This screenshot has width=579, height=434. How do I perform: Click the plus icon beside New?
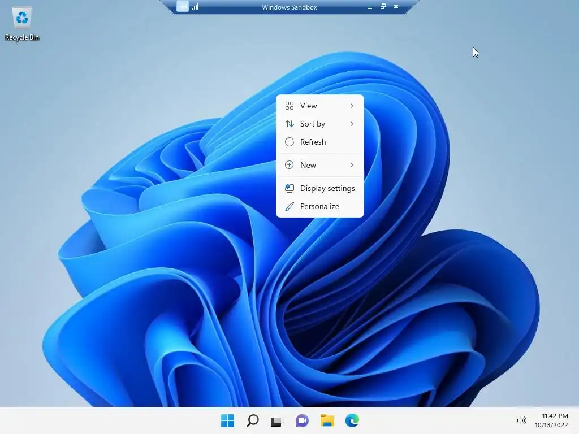(289, 165)
